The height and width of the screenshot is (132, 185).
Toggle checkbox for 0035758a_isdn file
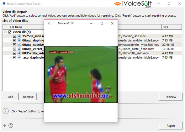coord(14,53)
